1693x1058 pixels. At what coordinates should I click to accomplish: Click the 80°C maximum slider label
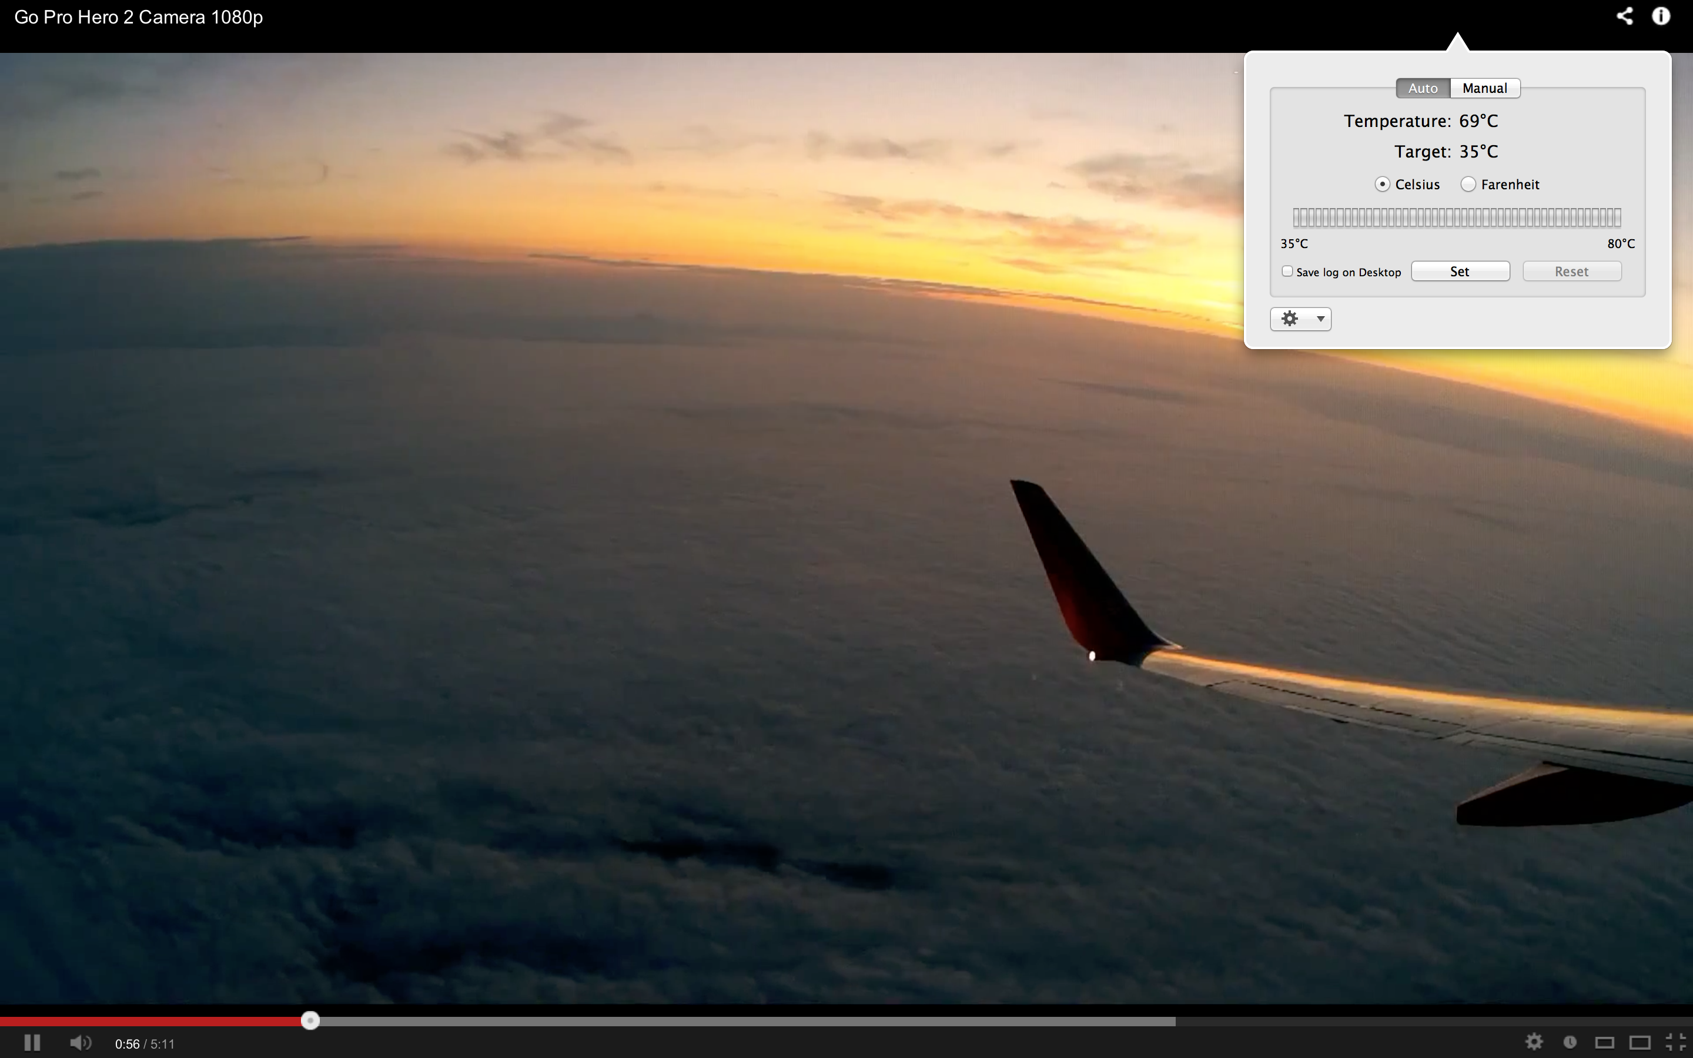point(1621,243)
